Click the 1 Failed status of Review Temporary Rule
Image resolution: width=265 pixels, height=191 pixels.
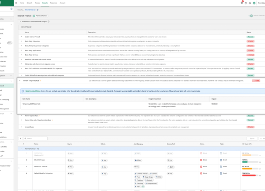tap(256, 81)
